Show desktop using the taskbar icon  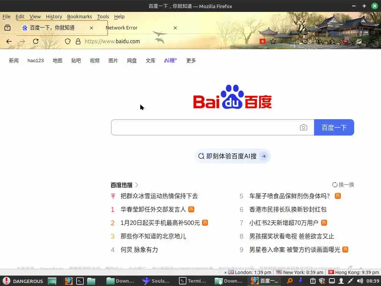52,281
